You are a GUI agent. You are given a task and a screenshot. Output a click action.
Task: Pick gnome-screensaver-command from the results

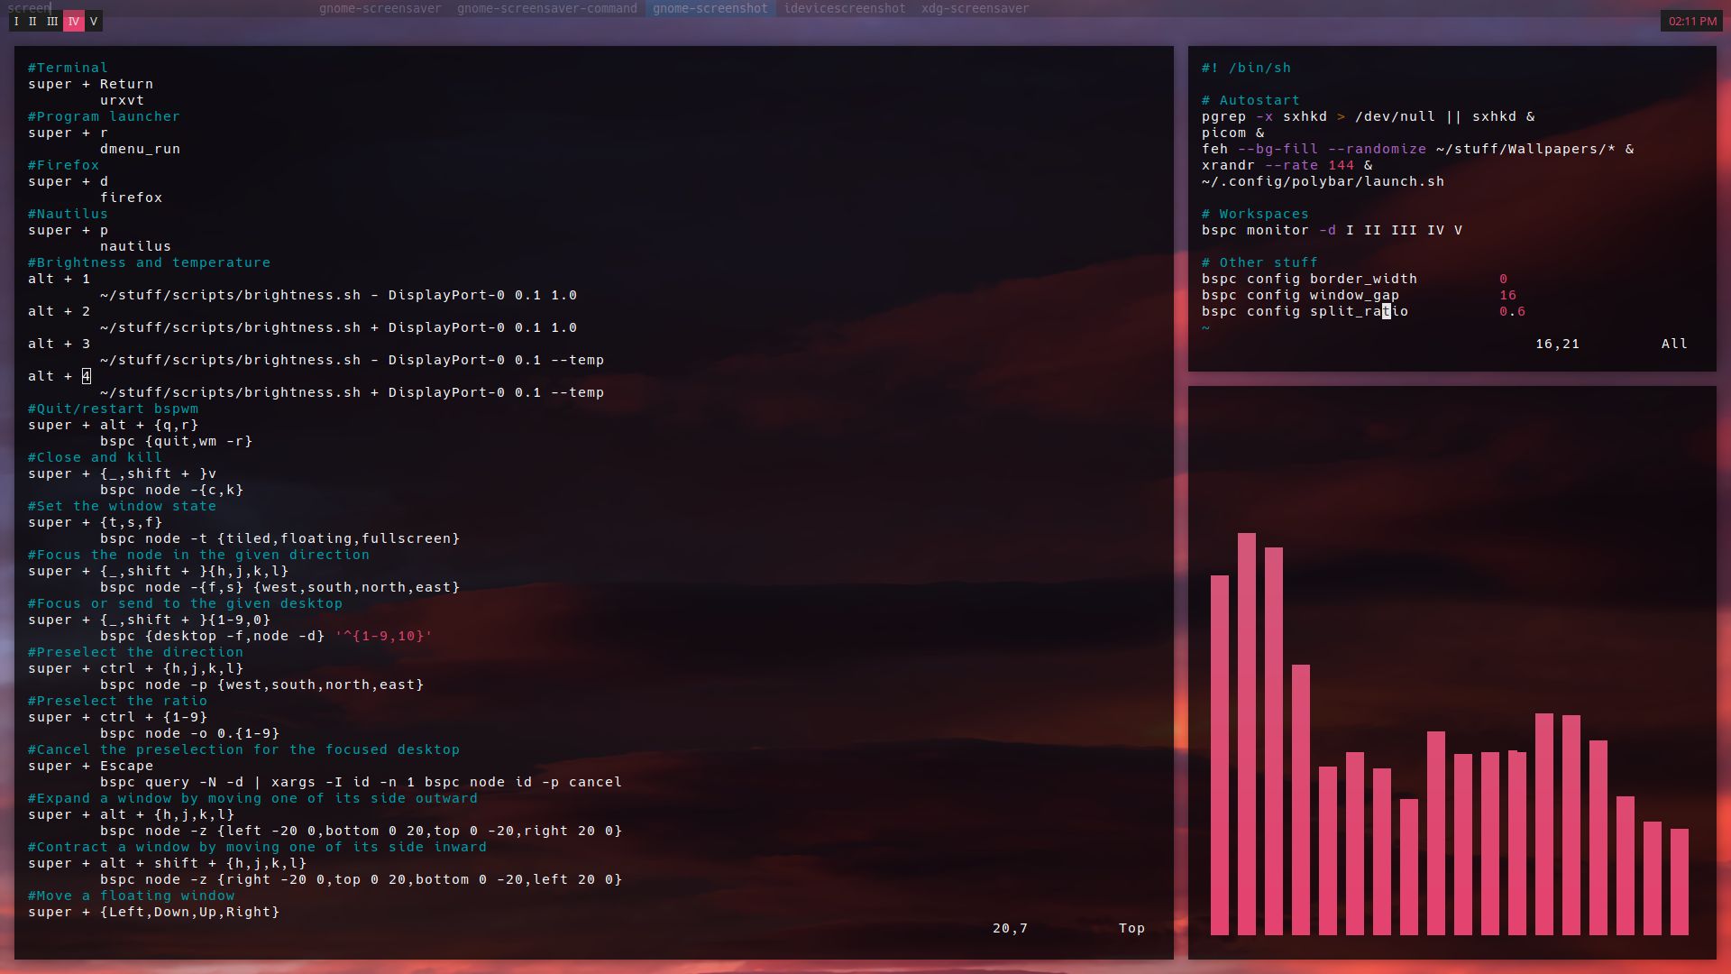[x=547, y=8]
